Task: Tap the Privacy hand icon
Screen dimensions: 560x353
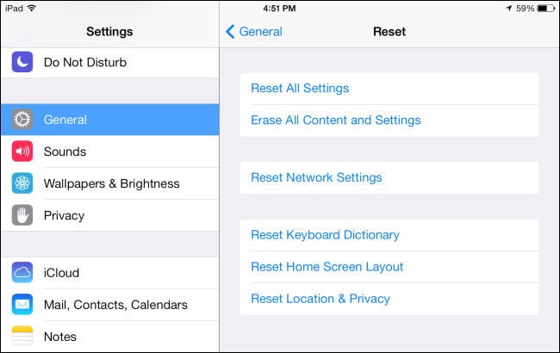Action: pyautogui.click(x=22, y=215)
